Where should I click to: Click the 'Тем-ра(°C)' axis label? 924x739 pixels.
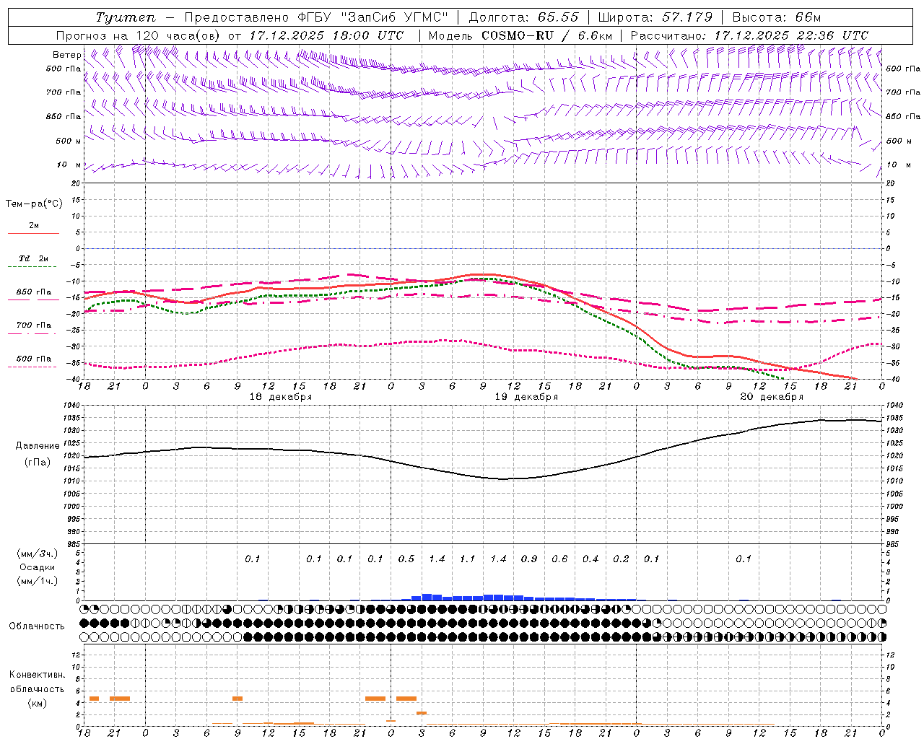[x=34, y=204]
